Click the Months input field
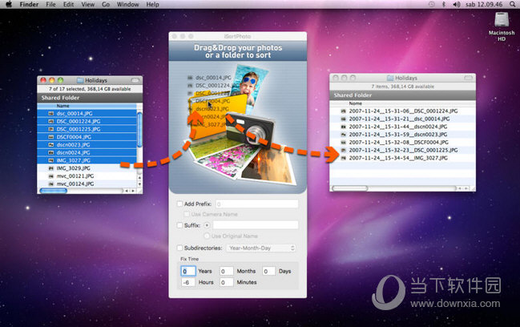 click(227, 271)
